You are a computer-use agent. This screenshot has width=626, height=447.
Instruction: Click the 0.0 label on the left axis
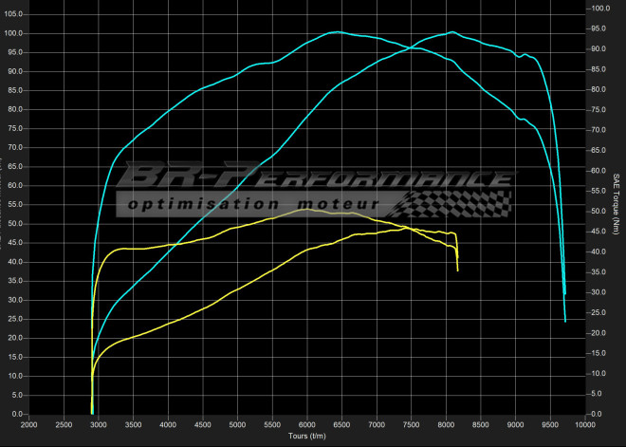[x=17, y=414]
